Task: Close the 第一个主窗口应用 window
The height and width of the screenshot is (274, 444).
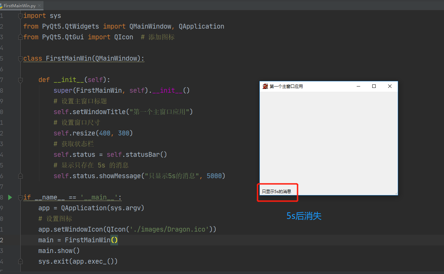Action: [390, 86]
